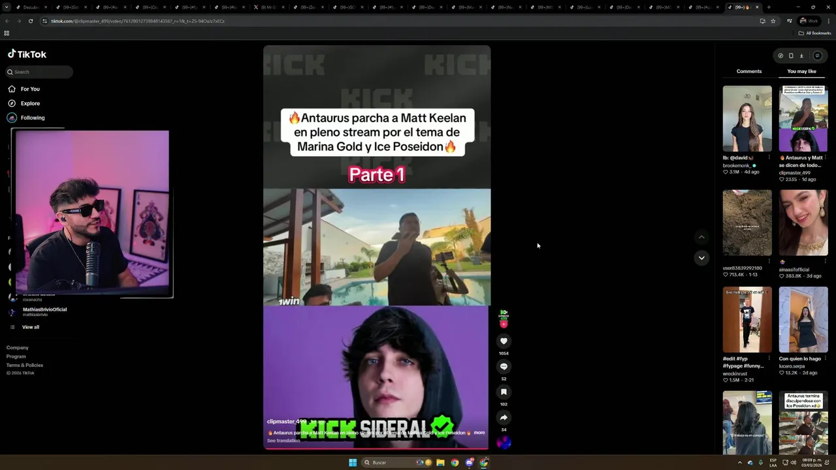Open the For You home icon
Screen dimensions: 836x470
point(12,89)
